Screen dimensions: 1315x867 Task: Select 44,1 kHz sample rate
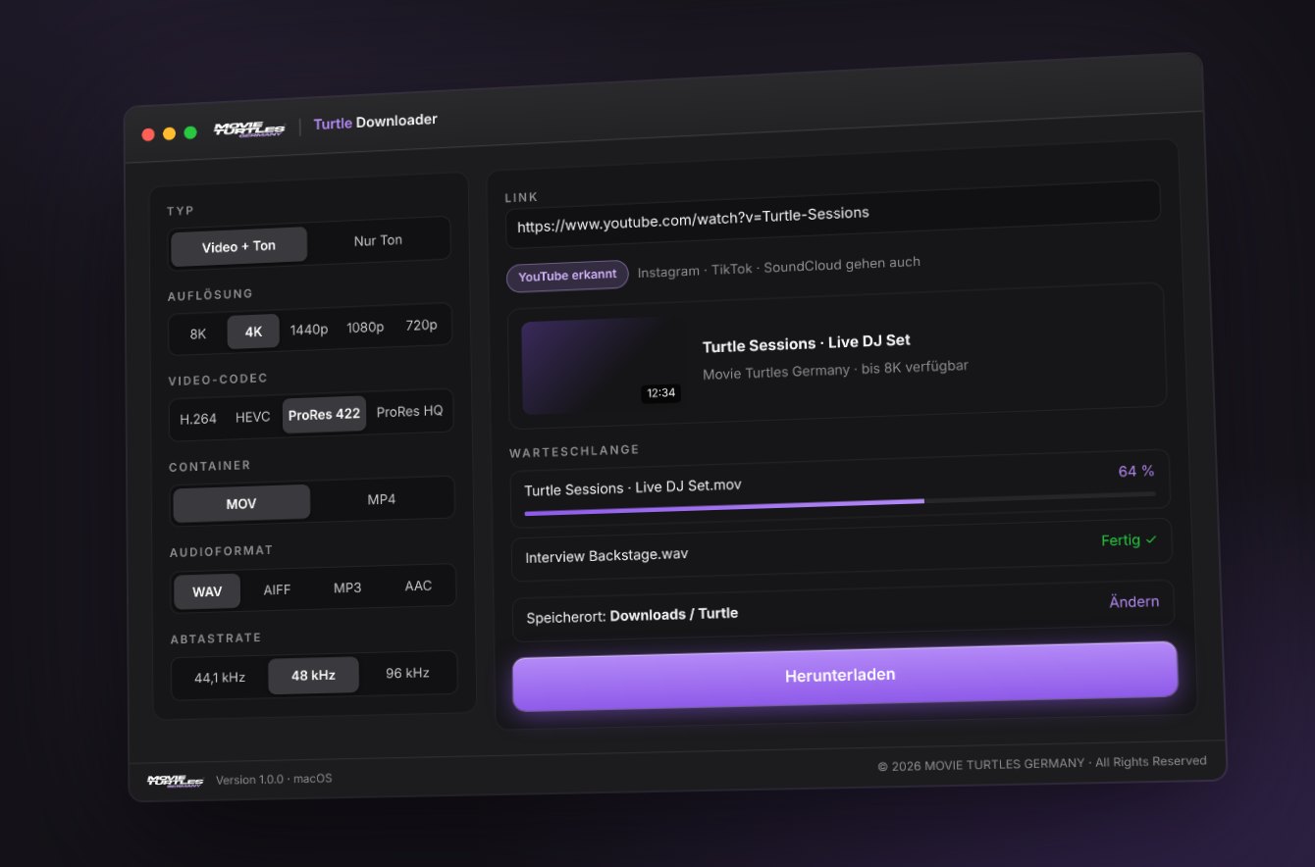(220, 678)
